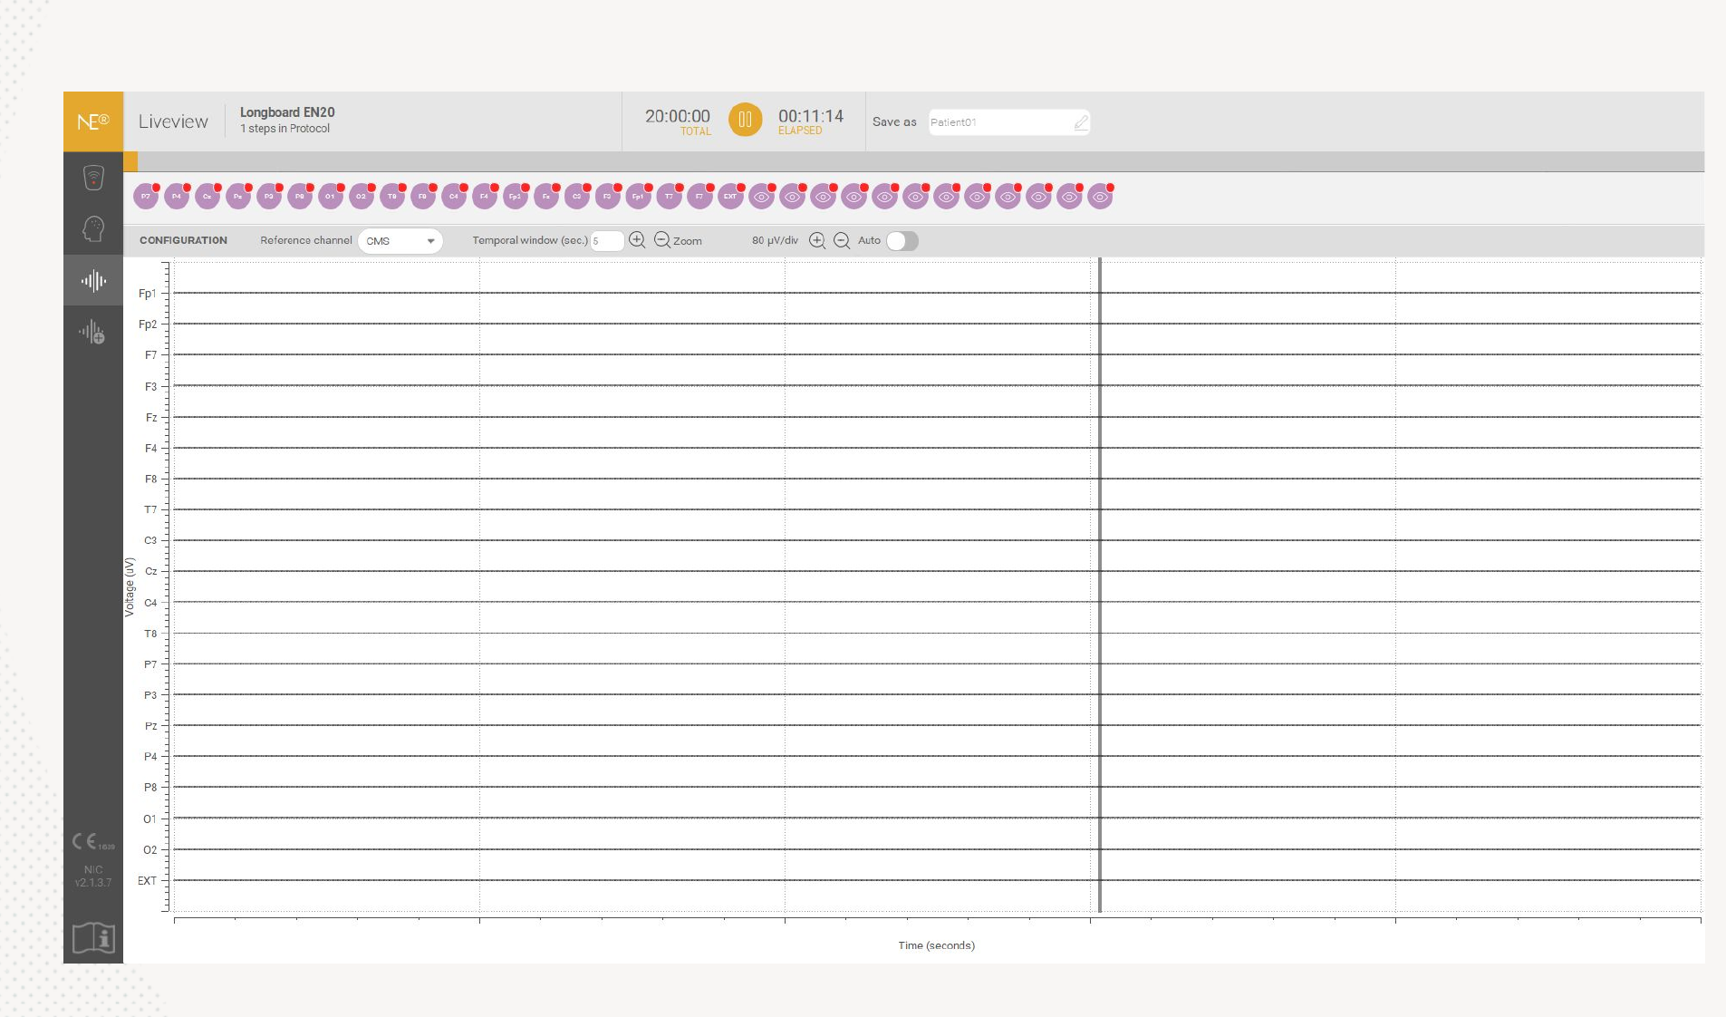Viewport: 1726px width, 1017px height.
Task: Click the CONFIGURATION label
Action: [x=183, y=240]
